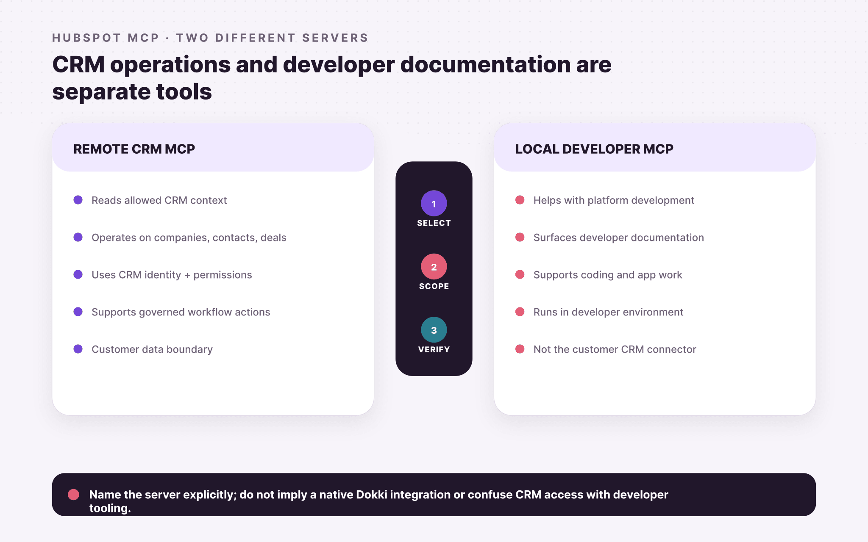Click pink bullet beside 'Not the customer CRM connector'

tap(520, 349)
